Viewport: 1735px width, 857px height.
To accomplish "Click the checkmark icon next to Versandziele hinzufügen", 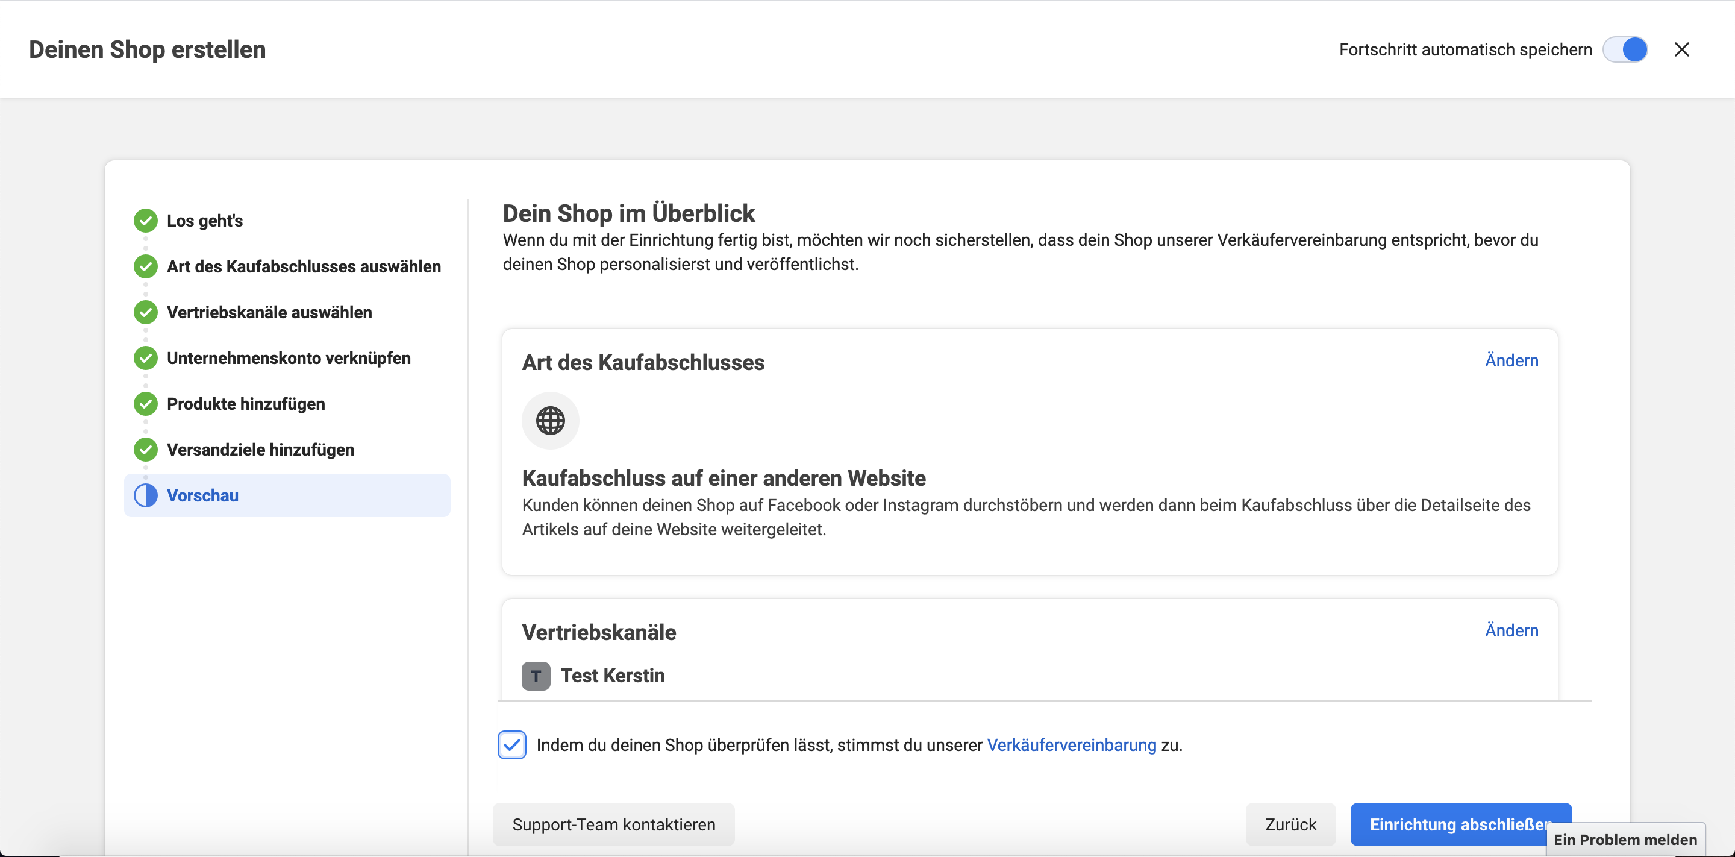I will pos(145,450).
